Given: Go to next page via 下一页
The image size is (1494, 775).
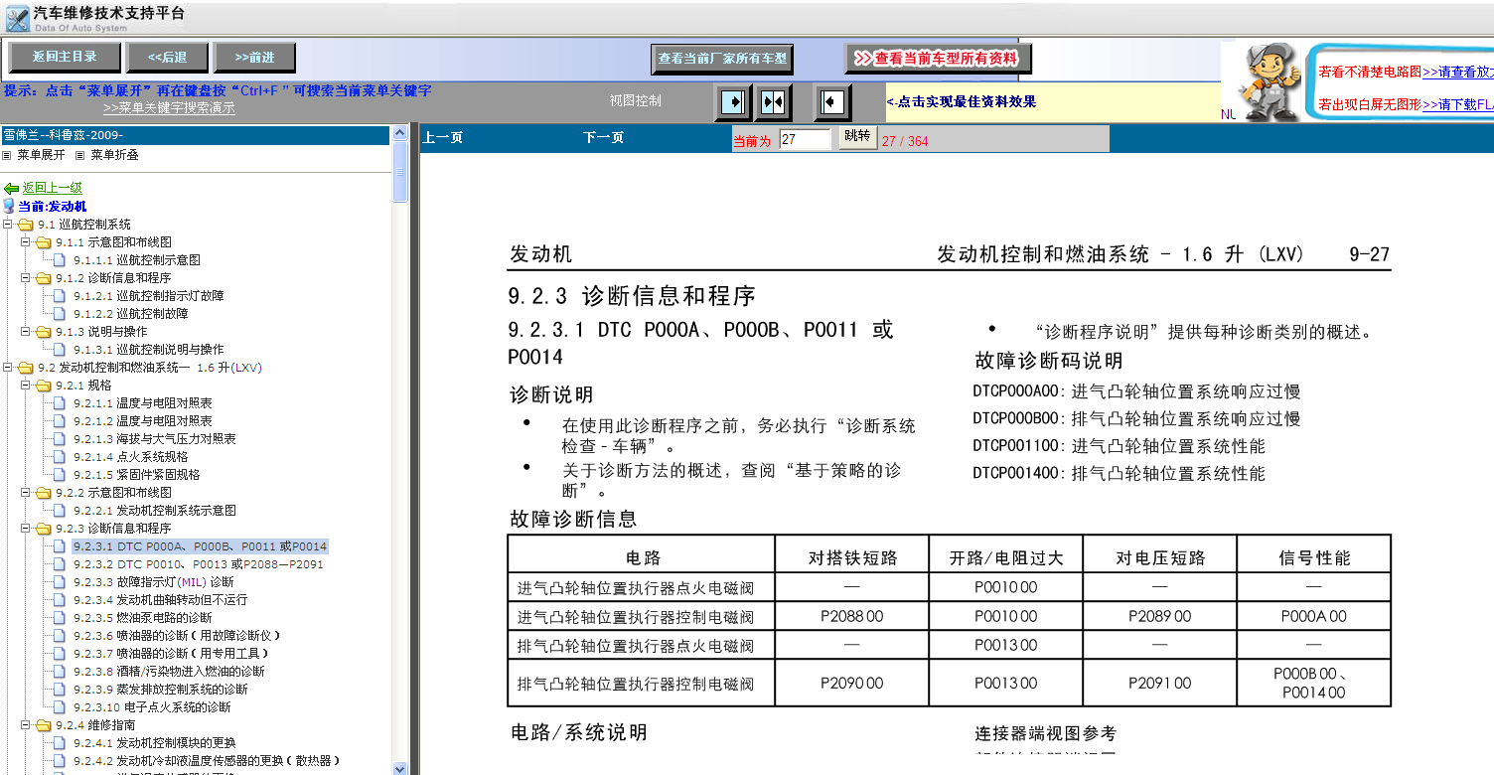Looking at the screenshot, I should pyautogui.click(x=603, y=138).
